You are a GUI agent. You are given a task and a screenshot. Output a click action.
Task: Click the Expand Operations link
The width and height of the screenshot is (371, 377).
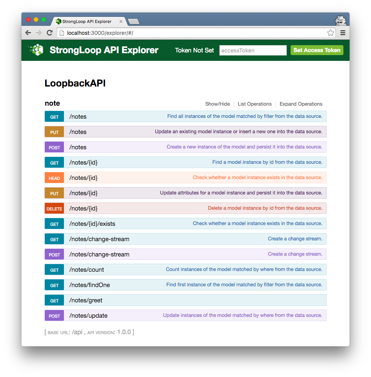coord(301,104)
